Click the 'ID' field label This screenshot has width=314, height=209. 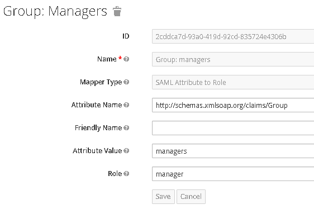[x=126, y=36]
